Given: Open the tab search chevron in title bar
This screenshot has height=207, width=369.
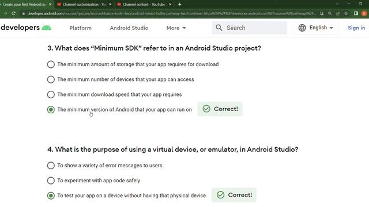Looking at the screenshot, I should [337, 4].
